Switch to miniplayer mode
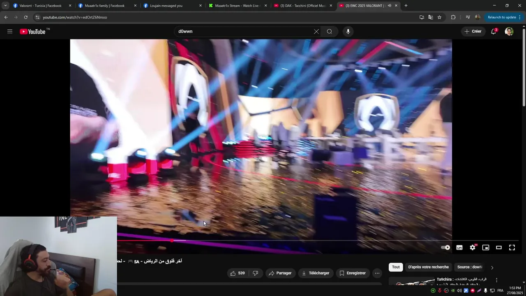Viewport: 526px width, 296px height. tap(486, 247)
